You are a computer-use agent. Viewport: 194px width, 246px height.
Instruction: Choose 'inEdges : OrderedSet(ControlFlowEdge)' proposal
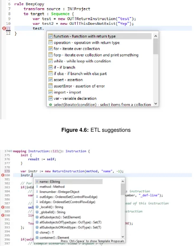67,202
